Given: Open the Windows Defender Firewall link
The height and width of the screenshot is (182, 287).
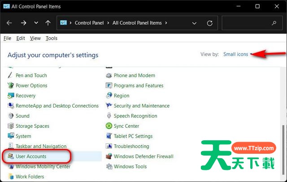Looking at the screenshot, I should point(143,156).
